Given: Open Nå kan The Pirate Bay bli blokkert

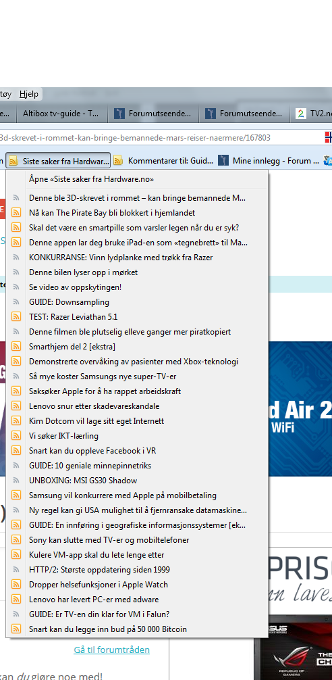Looking at the screenshot, I should pos(137,212).
